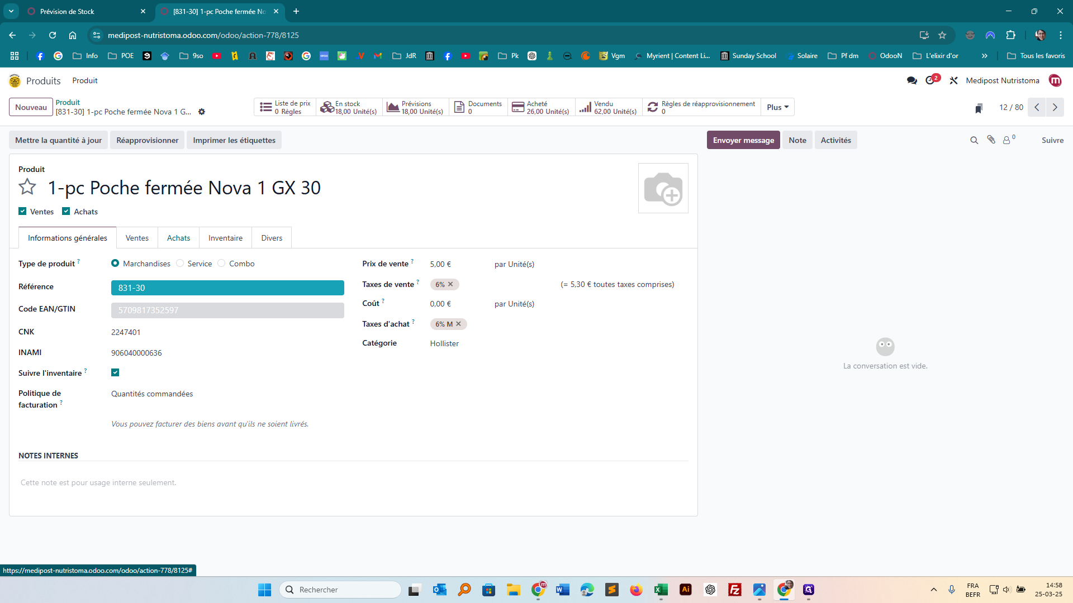Image resolution: width=1073 pixels, height=603 pixels.
Task: Expand the Plus dropdown of smart buttons
Action: [777, 107]
